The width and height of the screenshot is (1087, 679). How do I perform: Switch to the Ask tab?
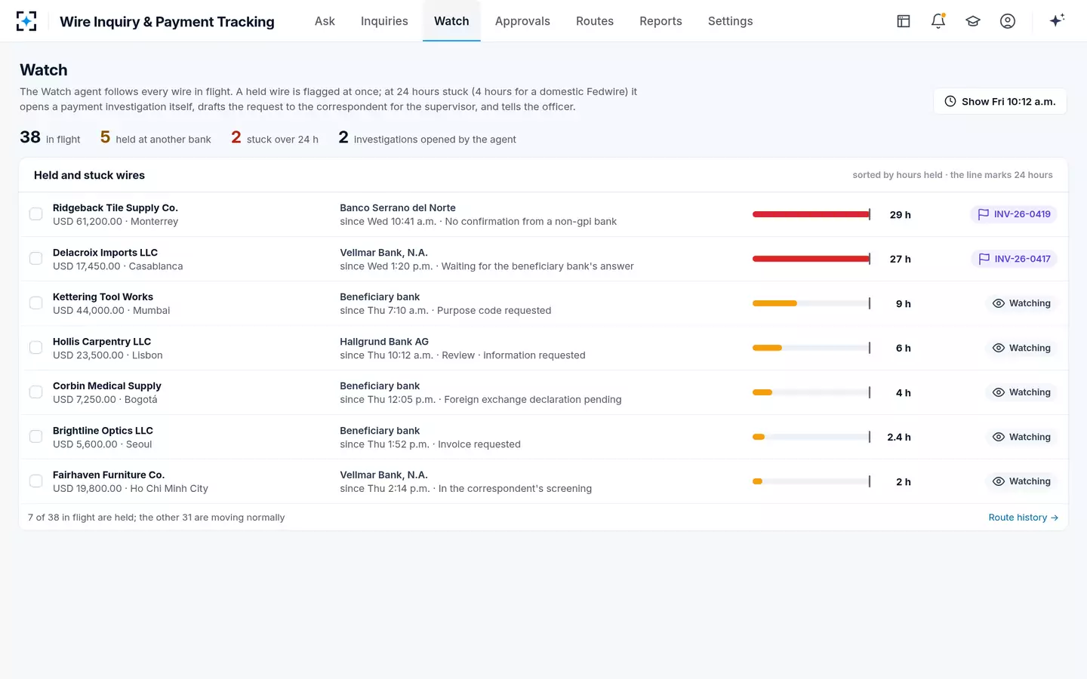pos(325,21)
